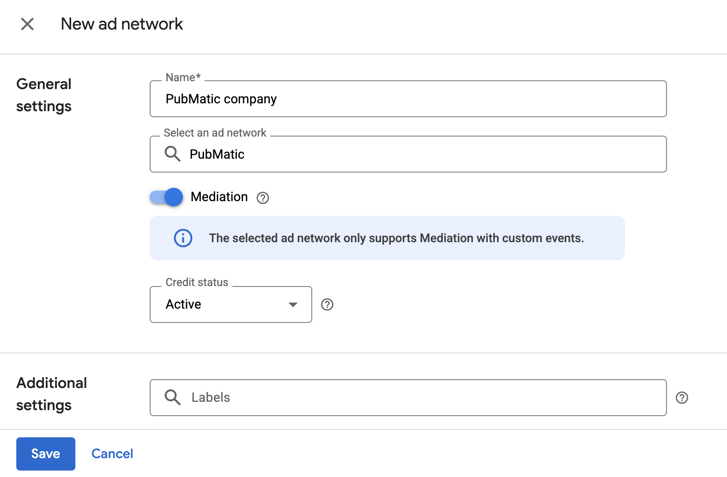The height and width of the screenshot is (477, 727).
Task: Open help icon beside Credit status
Action: point(327,304)
